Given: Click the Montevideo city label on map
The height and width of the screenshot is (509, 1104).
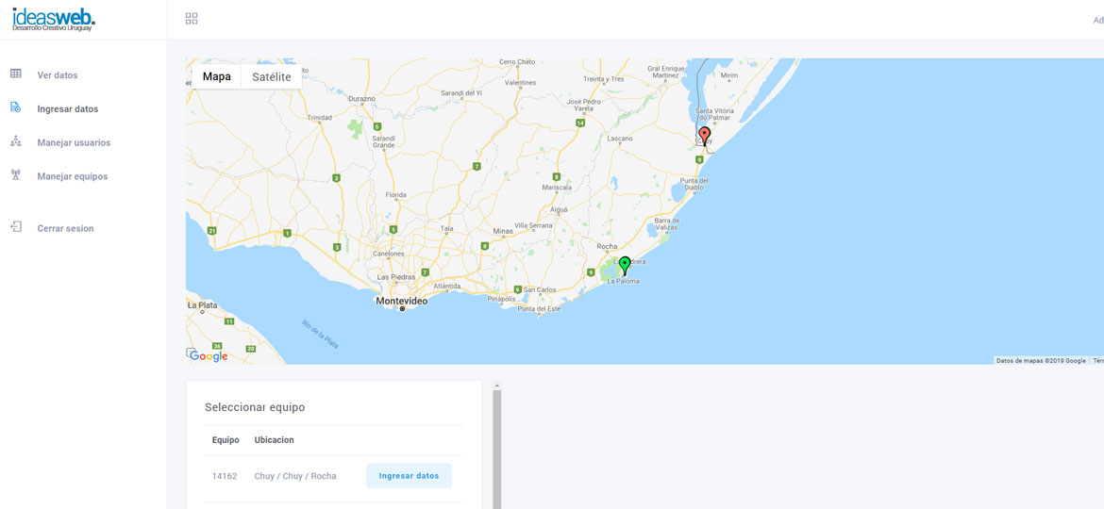Looking at the screenshot, I should coord(402,302).
